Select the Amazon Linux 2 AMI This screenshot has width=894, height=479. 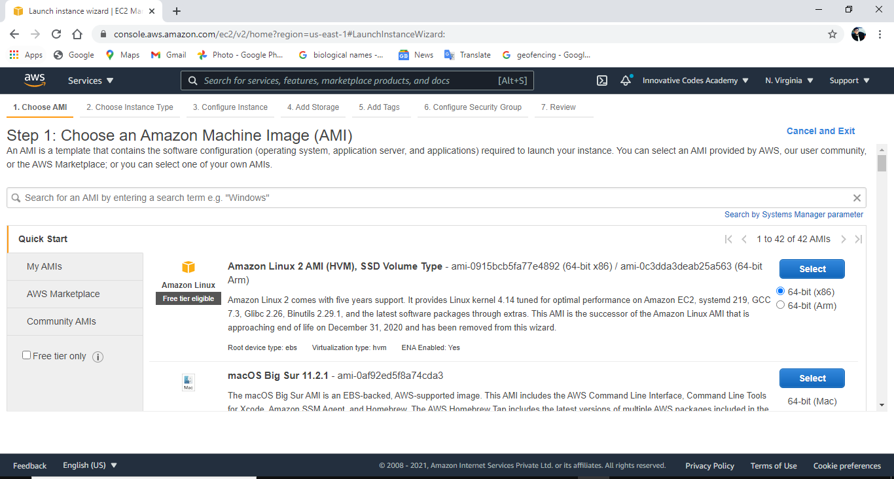tap(812, 268)
